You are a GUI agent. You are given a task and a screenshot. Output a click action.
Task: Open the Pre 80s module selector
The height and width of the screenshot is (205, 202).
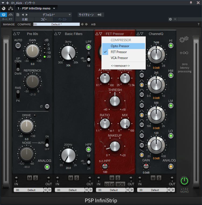tap(33, 34)
